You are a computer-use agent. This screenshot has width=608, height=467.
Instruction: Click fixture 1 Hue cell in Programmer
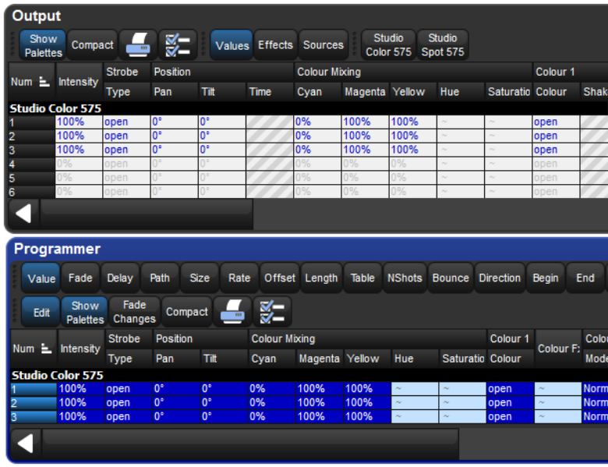click(415, 389)
